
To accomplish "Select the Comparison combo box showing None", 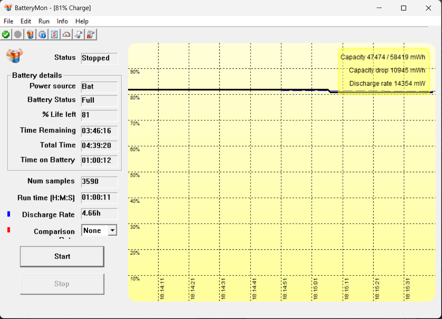I will click(95, 230).
